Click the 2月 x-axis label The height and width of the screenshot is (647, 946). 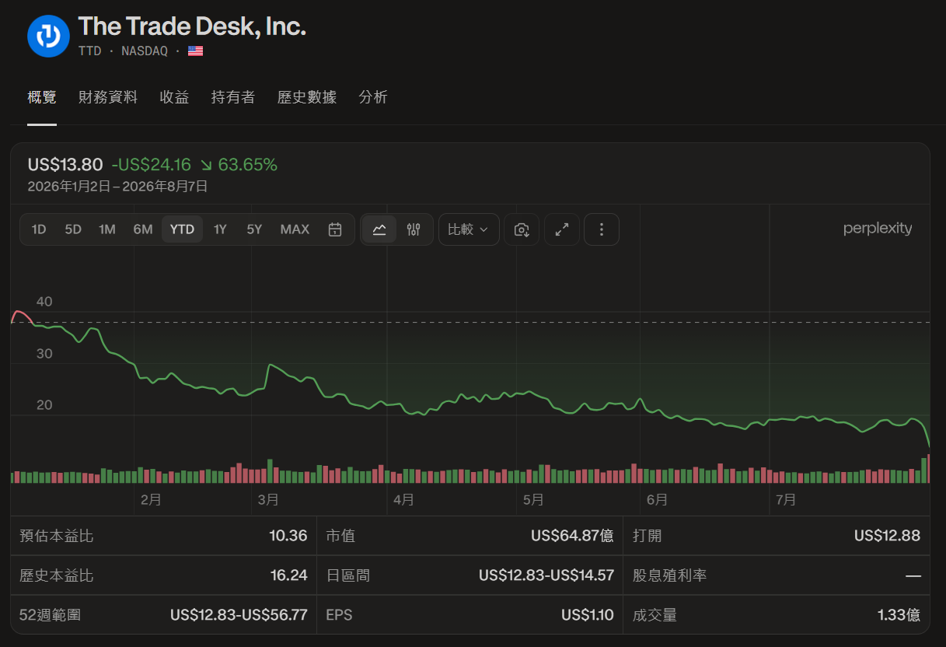[x=151, y=500]
